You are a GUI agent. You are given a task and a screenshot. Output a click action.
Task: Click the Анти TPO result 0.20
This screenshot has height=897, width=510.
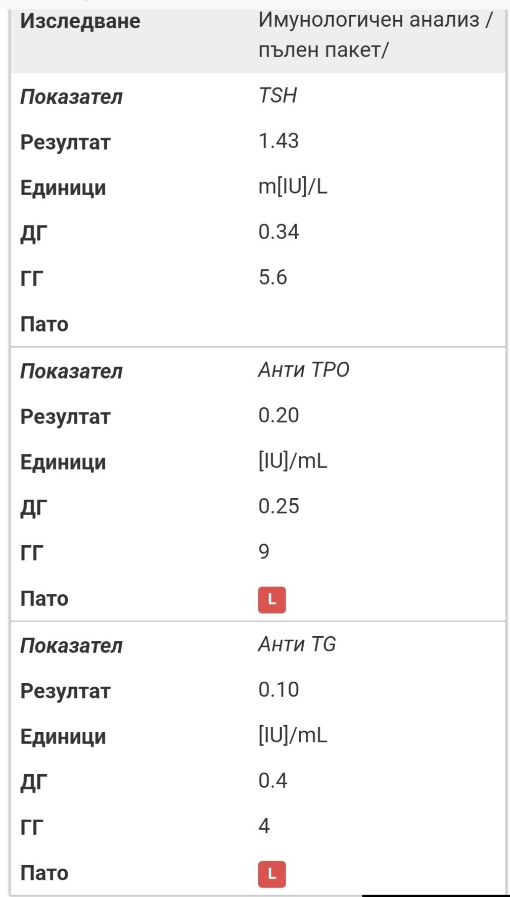pos(279,415)
